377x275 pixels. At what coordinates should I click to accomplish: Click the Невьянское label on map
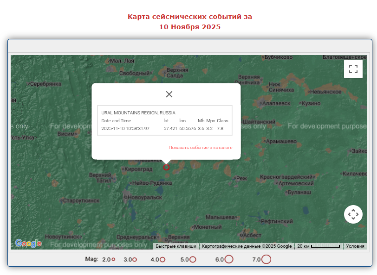[x=325, y=92]
